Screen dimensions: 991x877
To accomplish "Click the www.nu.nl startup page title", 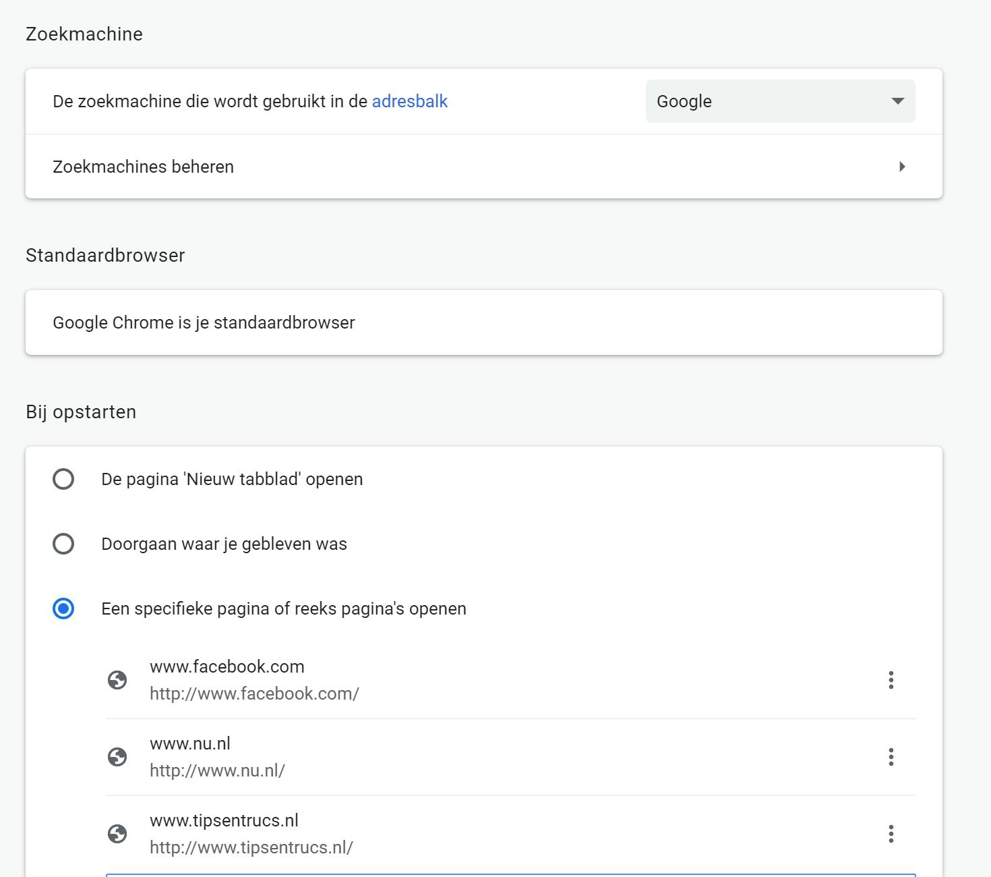I will (189, 743).
